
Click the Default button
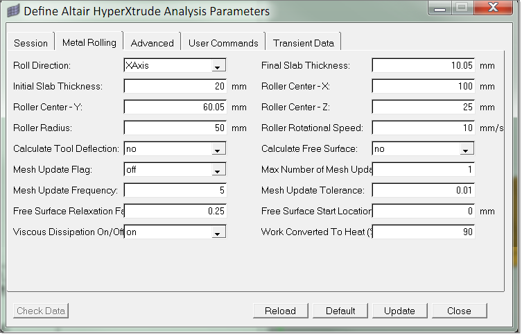coord(340,311)
